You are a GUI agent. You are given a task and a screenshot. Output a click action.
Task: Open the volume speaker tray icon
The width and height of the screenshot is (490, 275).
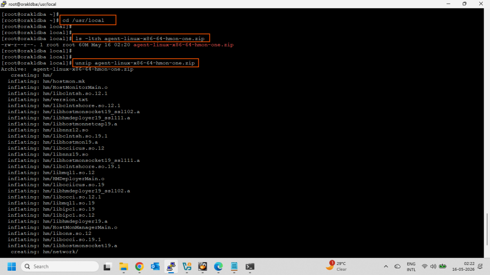click(x=433, y=266)
